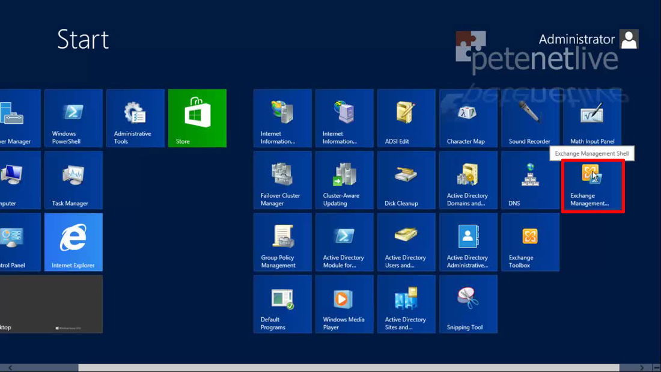661x372 pixels.
Task: Open the Task Manager tile
Action: pyautogui.click(x=73, y=180)
